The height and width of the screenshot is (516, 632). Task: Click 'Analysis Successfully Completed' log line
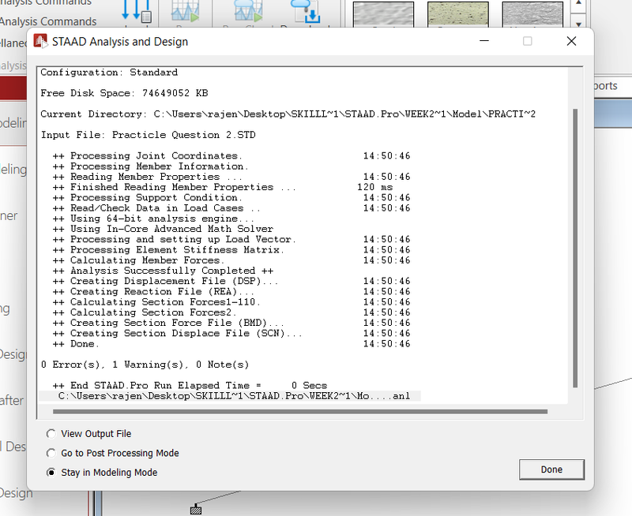click(163, 271)
